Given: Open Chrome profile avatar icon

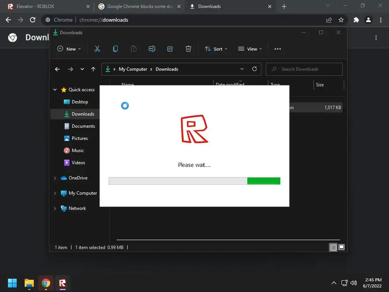Looking at the screenshot, I should (x=368, y=20).
